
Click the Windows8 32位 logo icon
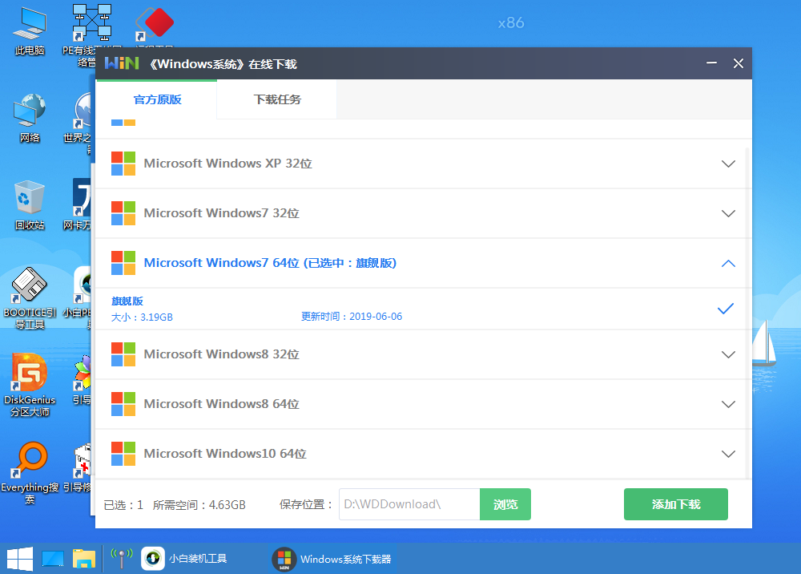point(123,354)
